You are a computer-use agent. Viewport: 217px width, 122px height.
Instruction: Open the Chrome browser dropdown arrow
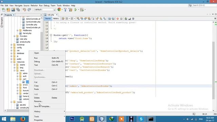click(x=62, y=9)
